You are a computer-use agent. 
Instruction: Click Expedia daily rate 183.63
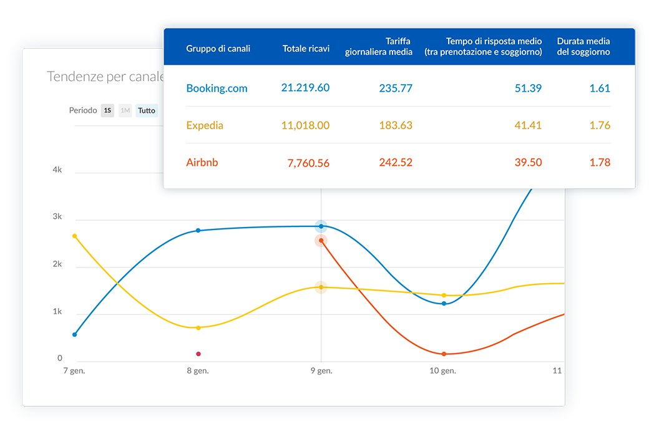[396, 125]
